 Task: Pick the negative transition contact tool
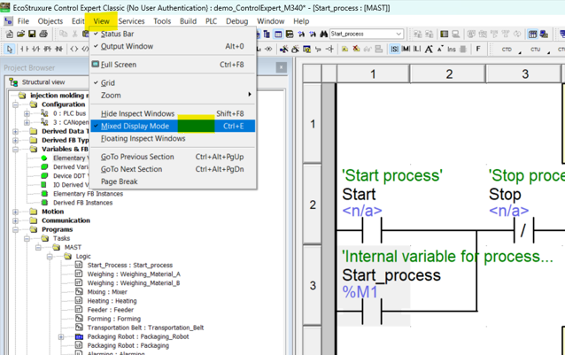coord(58,49)
